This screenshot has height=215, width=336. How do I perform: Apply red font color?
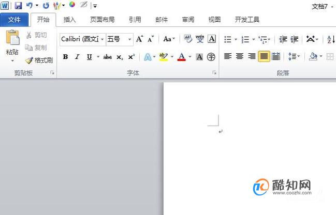(182, 57)
